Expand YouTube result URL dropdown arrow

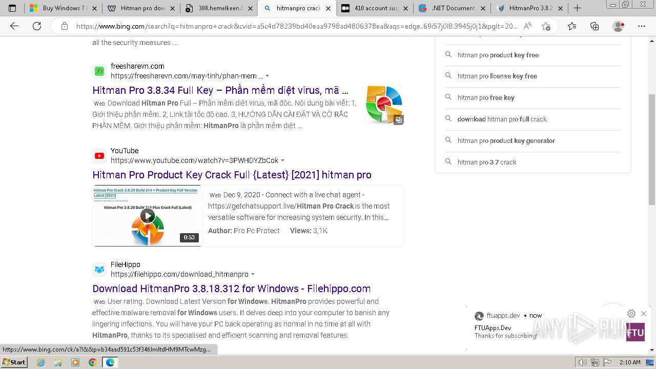pos(283,160)
